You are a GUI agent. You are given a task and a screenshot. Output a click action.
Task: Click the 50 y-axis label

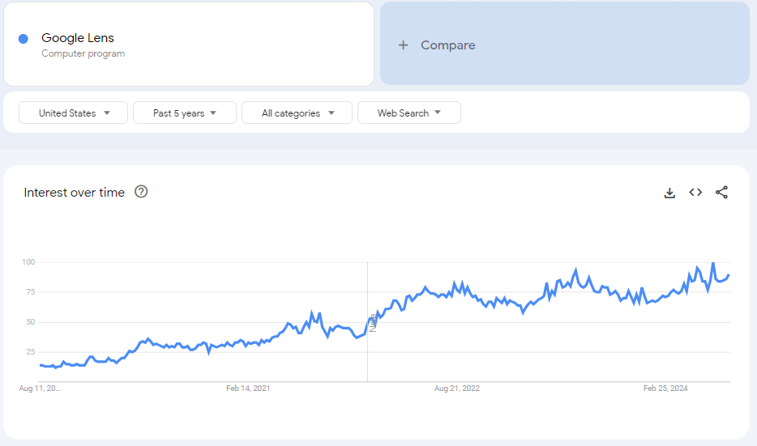tap(31, 321)
